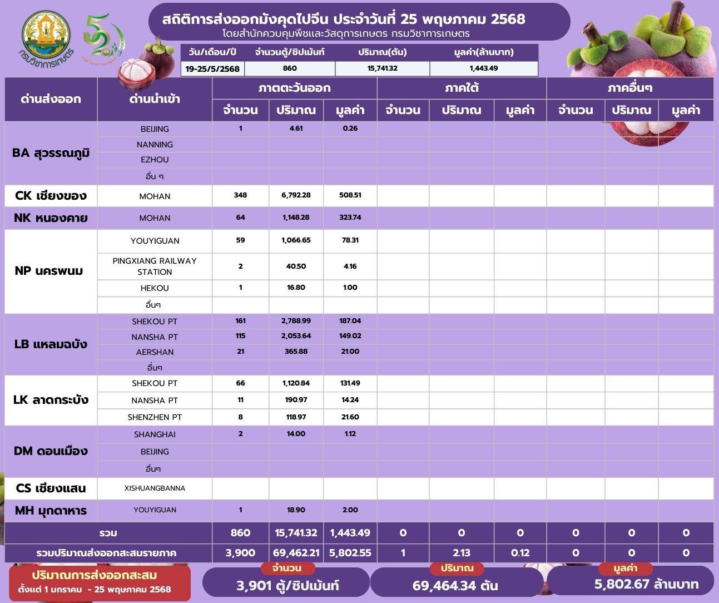Click MOHAN in the NK หนองคาย row
719x603 pixels.
[x=155, y=218]
